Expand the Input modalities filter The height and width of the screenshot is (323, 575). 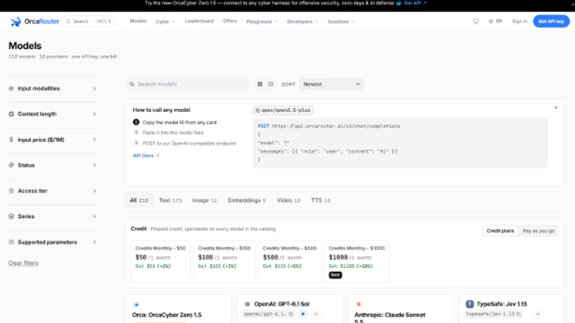(x=52, y=88)
